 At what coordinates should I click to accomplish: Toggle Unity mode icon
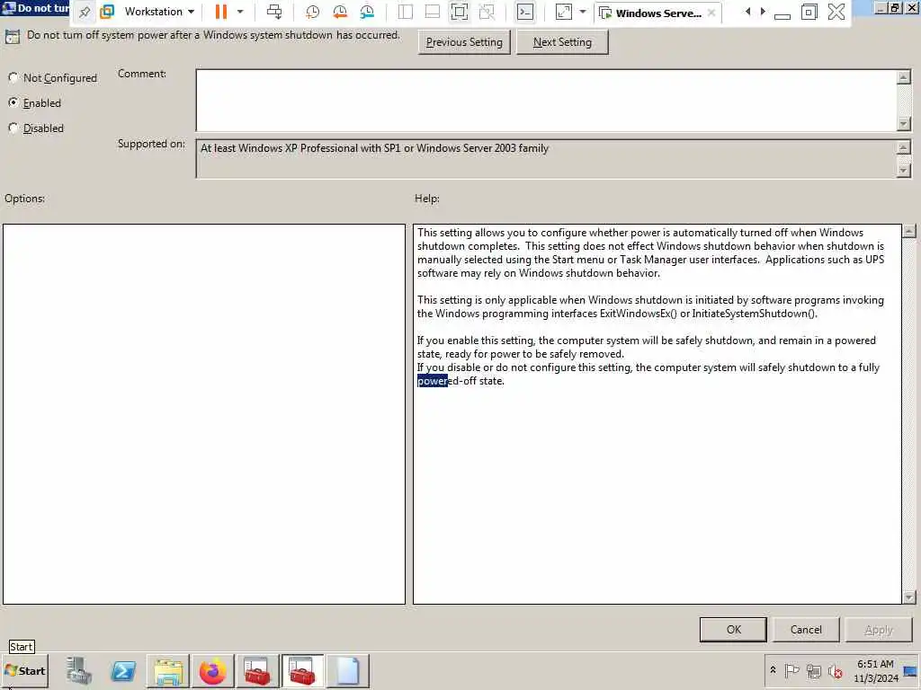pos(487,12)
